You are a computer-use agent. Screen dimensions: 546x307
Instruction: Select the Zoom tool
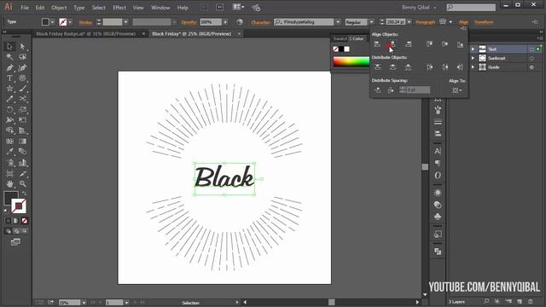[23, 183]
